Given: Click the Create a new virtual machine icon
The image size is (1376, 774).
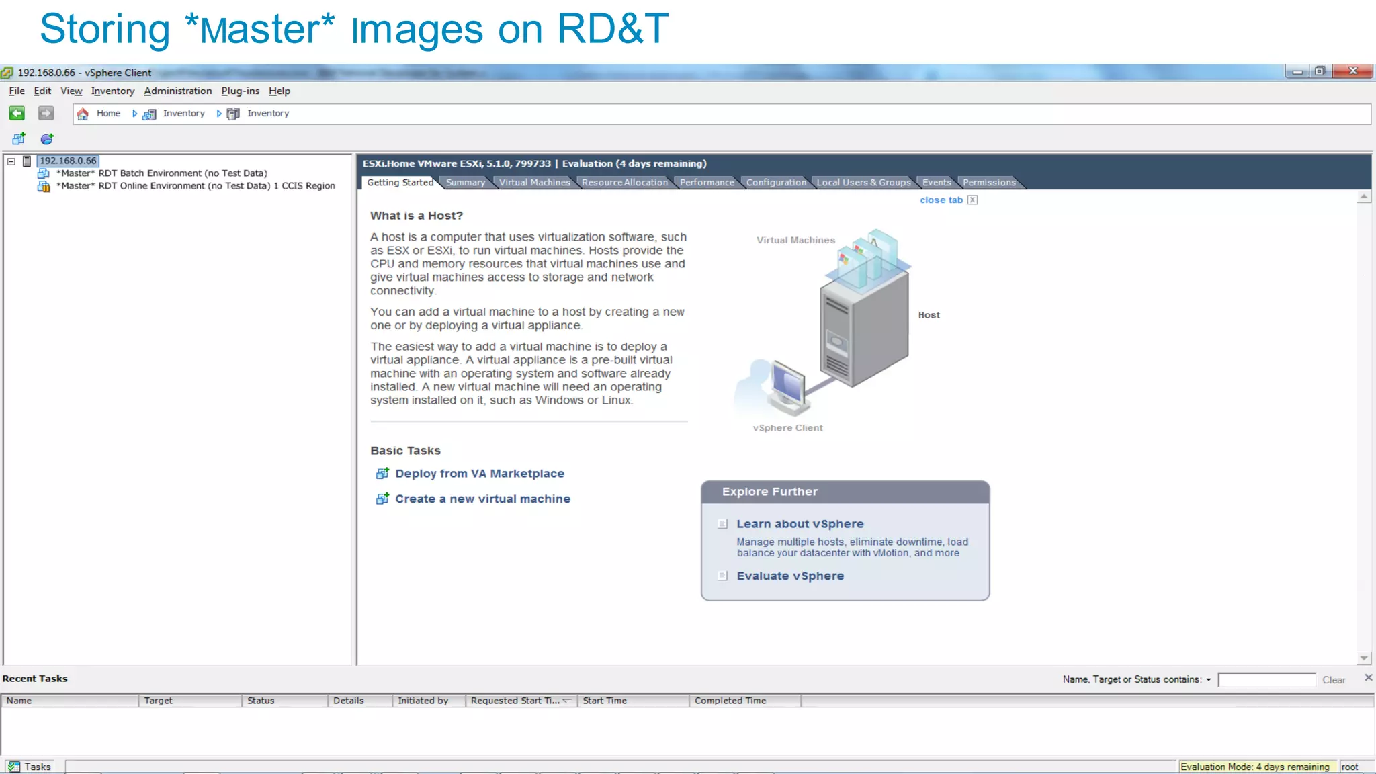Looking at the screenshot, I should 382,499.
